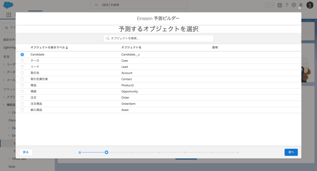Click the Salesforce cloud logo
This screenshot has width=317, height=171.
pyautogui.click(x=8, y=5)
